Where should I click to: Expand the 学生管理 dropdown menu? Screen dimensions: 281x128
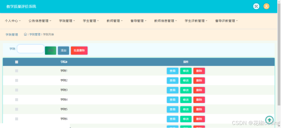point(91,21)
